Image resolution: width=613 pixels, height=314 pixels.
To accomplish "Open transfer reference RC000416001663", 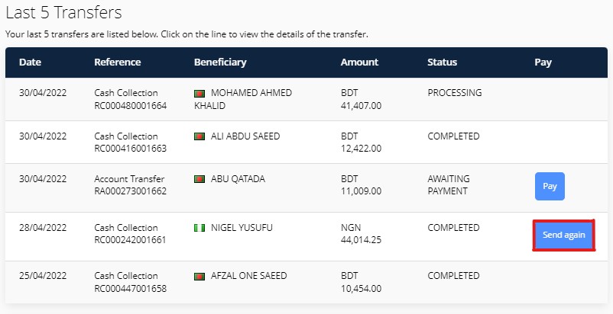I will pyautogui.click(x=131, y=149).
